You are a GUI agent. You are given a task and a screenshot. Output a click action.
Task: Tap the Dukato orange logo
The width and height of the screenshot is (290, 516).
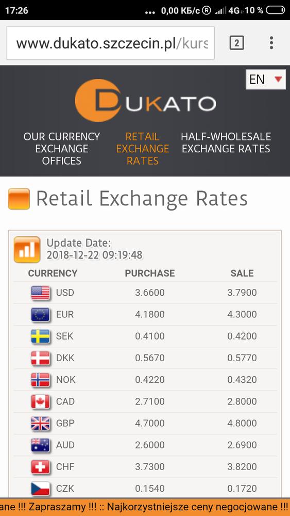click(145, 101)
